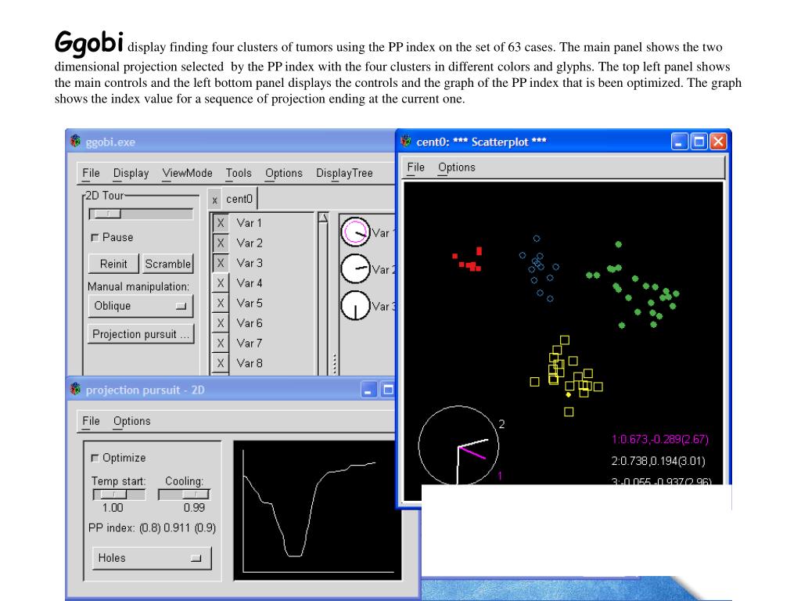Click the Projection pursuit ... button
This screenshot has height=601, width=801.
pos(141,334)
